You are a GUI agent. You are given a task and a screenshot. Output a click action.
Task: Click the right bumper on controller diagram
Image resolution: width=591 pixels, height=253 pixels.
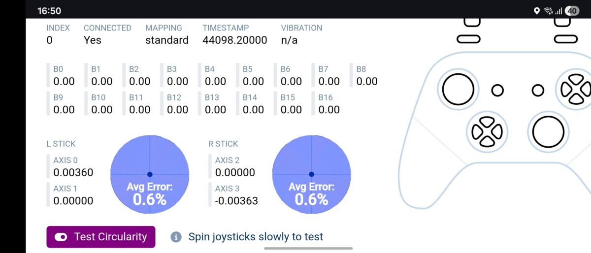pos(565,39)
